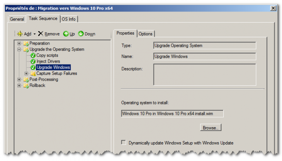Click the Capture Setup Failures folder icon
282x161 pixels.
tap(33, 73)
